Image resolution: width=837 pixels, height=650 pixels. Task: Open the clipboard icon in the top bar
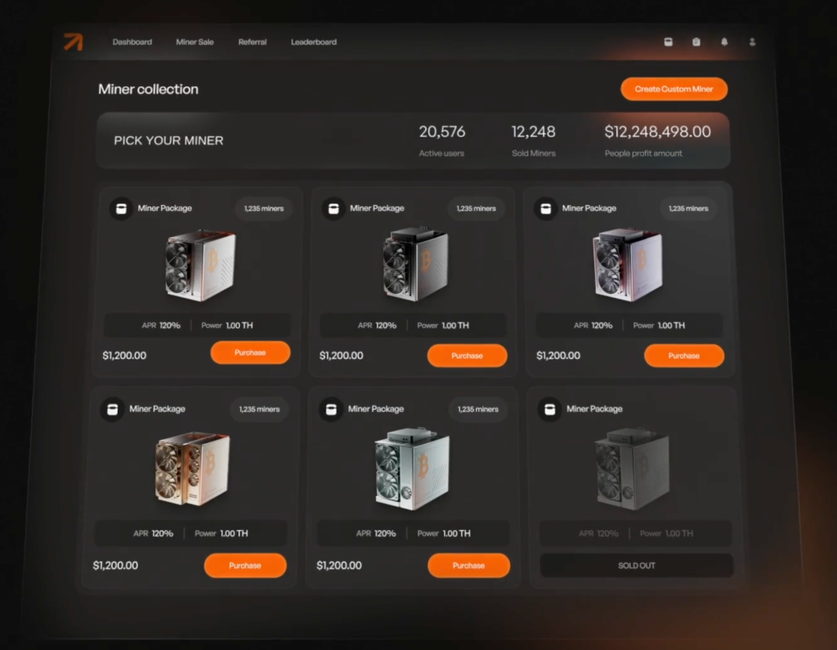(x=696, y=42)
